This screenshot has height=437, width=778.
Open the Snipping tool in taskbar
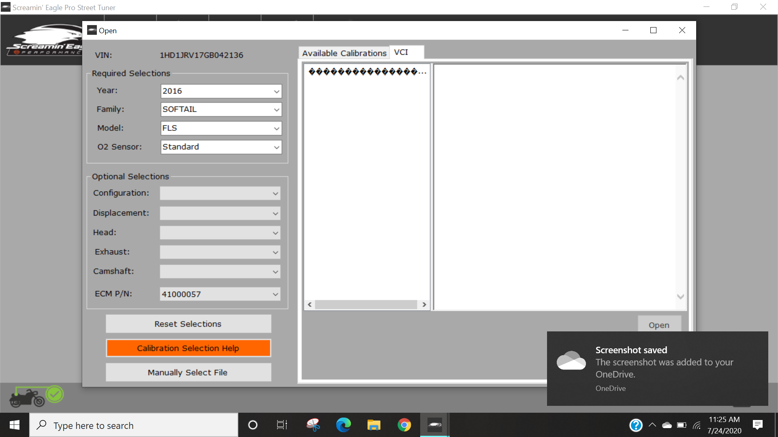point(313,425)
